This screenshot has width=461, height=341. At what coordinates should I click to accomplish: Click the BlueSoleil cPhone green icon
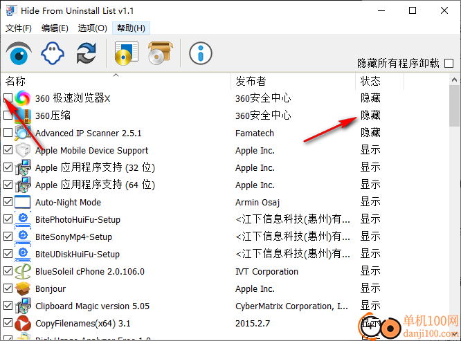(x=23, y=271)
